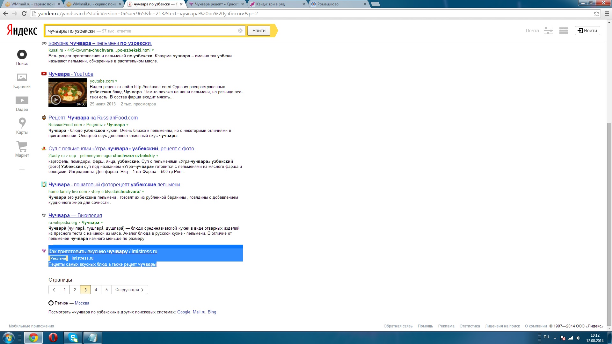
Task: Go to results page 2
Action: (75, 290)
